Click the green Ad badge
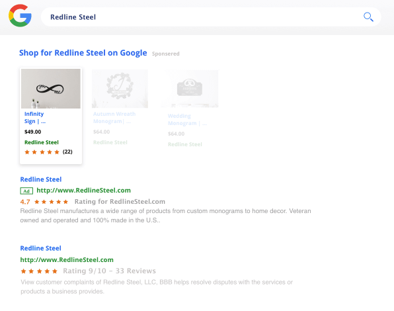Screen dimensions: 394x311 pos(26,191)
